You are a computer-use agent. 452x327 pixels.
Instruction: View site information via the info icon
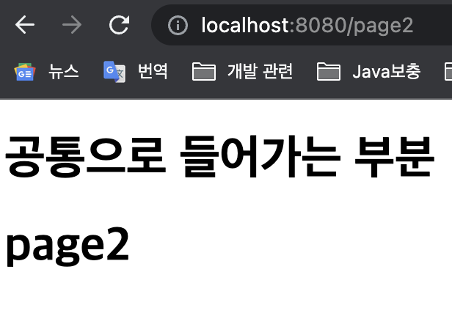(x=178, y=26)
